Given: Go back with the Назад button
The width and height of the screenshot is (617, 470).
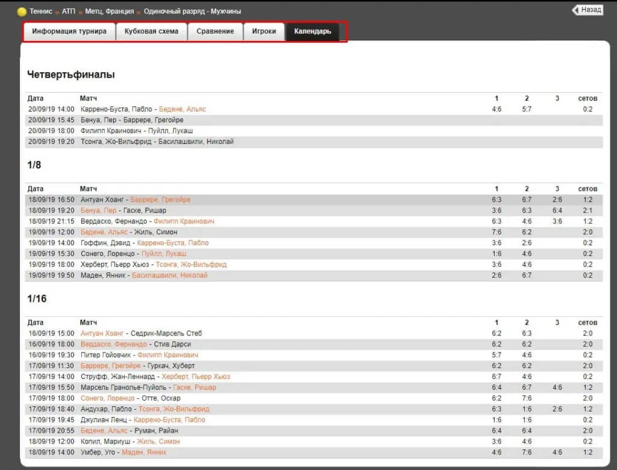Looking at the screenshot, I should pos(587,10).
